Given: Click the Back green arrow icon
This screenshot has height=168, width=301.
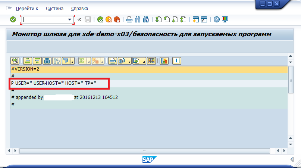Looking at the screenshot, I should tap(100, 19).
